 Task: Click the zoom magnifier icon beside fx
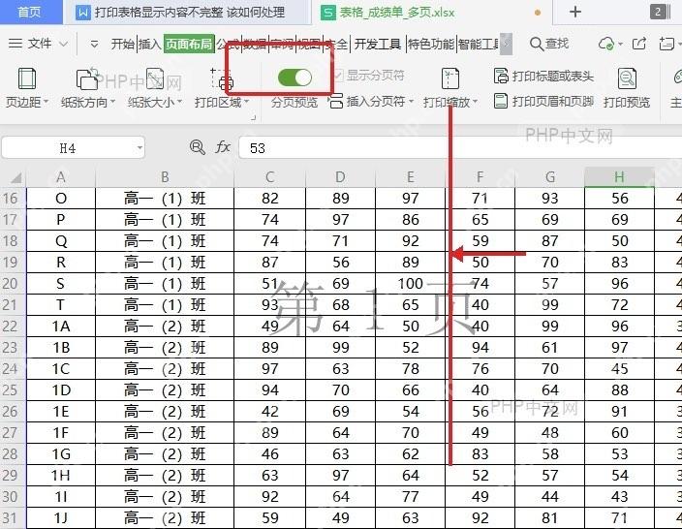tap(197, 147)
